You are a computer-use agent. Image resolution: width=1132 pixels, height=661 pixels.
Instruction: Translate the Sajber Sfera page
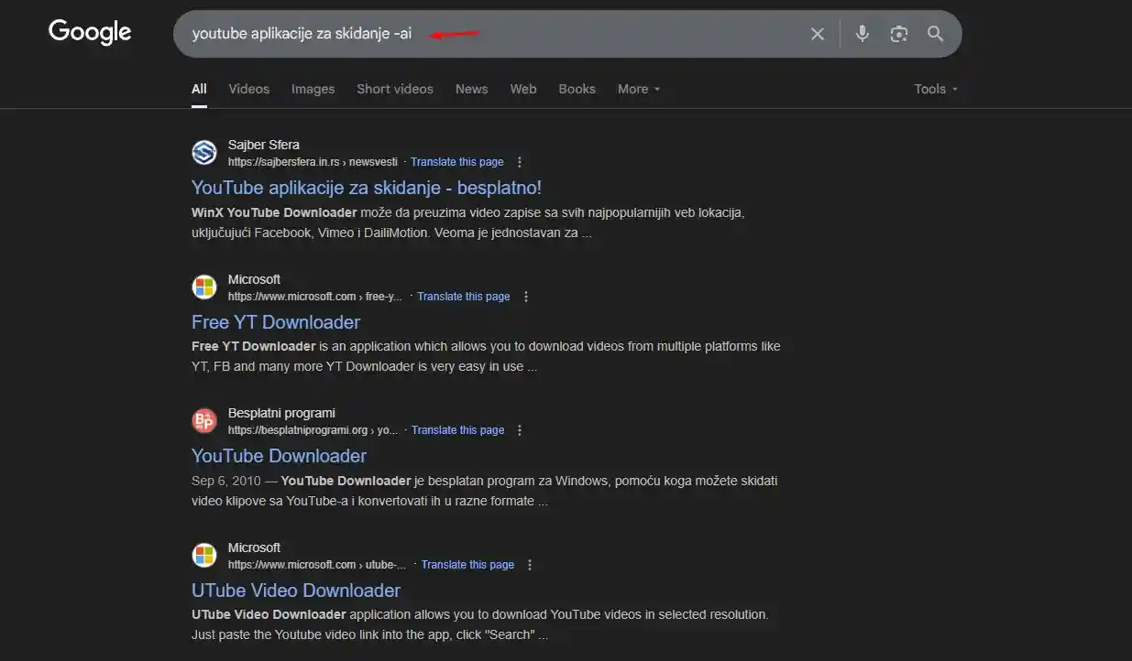[x=457, y=162]
